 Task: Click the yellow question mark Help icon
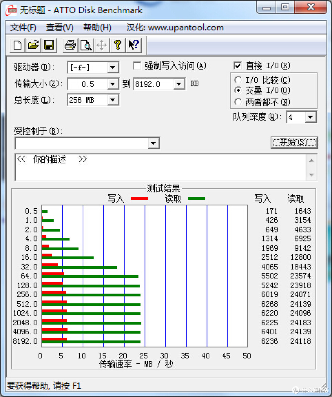coord(117,45)
